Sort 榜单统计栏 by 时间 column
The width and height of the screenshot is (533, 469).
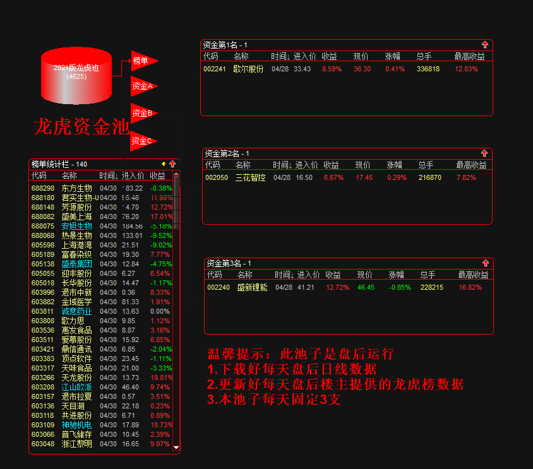(109, 175)
